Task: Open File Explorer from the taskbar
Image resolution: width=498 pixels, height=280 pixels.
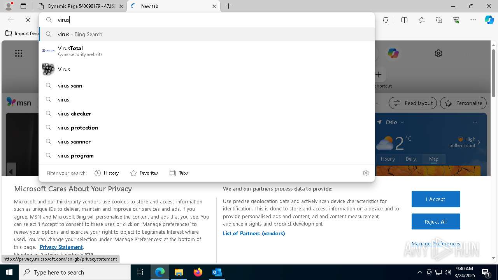Action: point(179,272)
